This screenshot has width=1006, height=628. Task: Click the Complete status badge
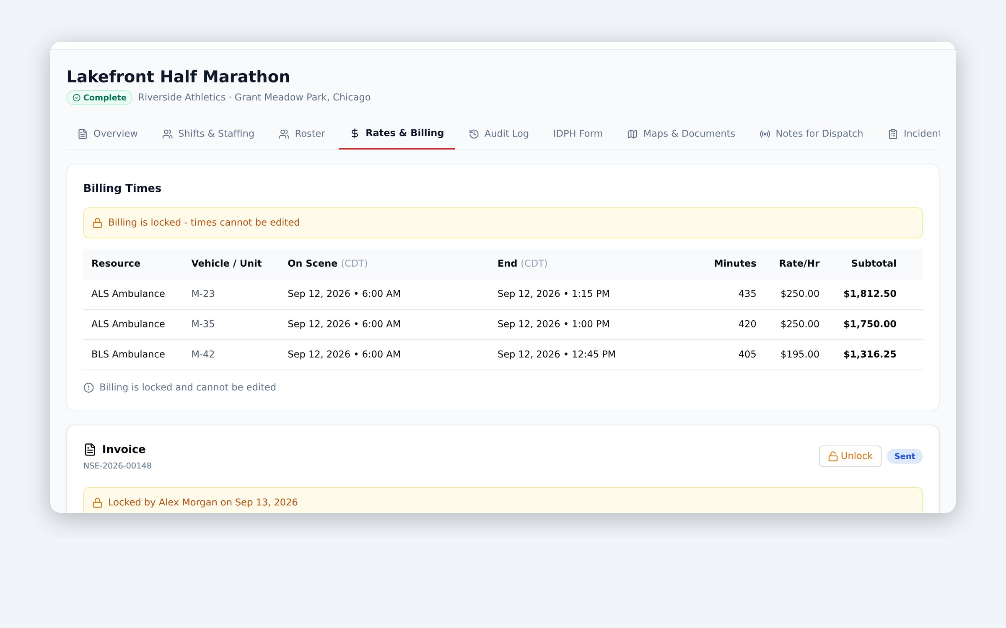click(99, 98)
